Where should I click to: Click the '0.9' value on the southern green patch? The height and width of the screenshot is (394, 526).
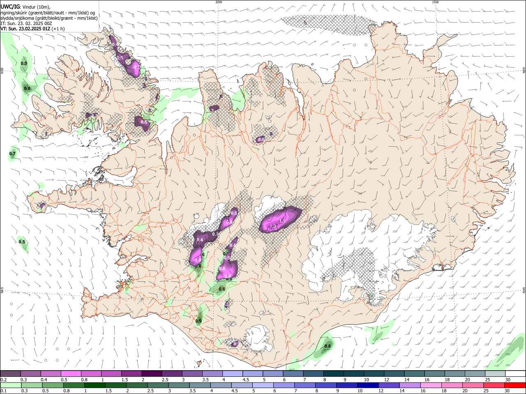point(198,321)
